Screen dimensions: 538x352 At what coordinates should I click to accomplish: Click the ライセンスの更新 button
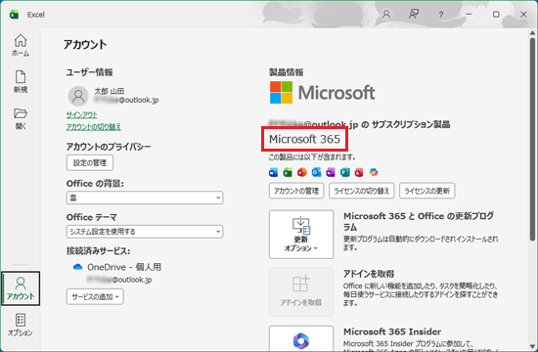[x=427, y=191]
